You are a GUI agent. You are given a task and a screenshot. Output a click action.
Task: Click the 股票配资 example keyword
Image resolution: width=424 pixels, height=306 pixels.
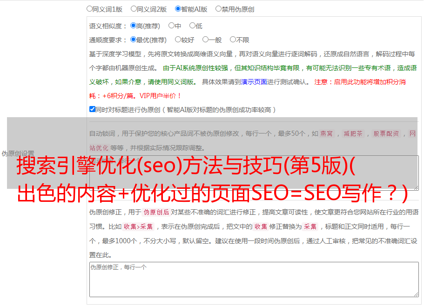point(386,133)
